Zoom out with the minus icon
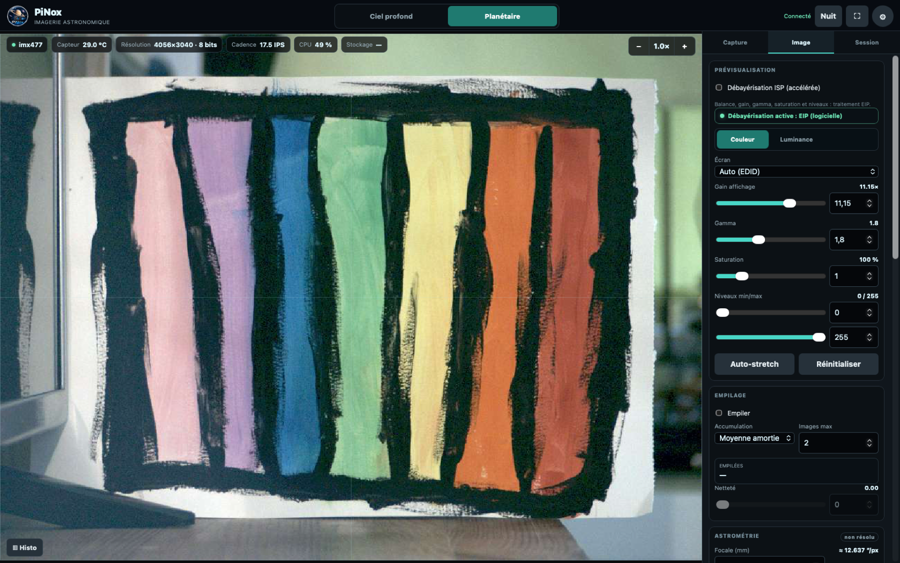This screenshot has width=900, height=563. point(638,46)
